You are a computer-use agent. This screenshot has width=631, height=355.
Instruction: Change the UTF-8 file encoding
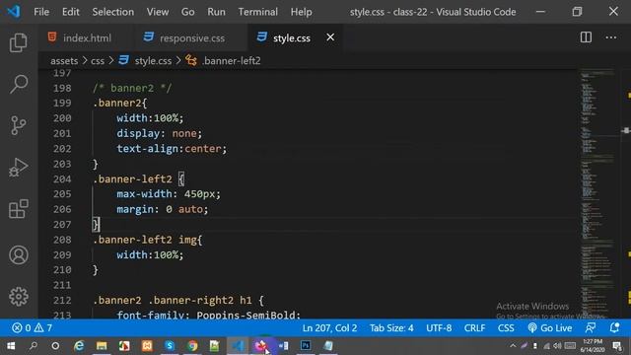(x=439, y=327)
